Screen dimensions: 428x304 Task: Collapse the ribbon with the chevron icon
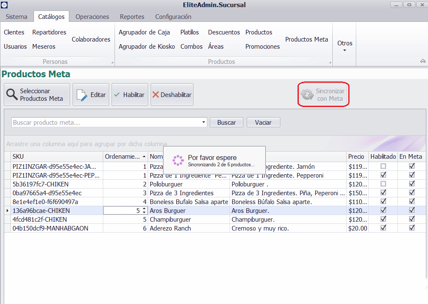[x=423, y=61]
